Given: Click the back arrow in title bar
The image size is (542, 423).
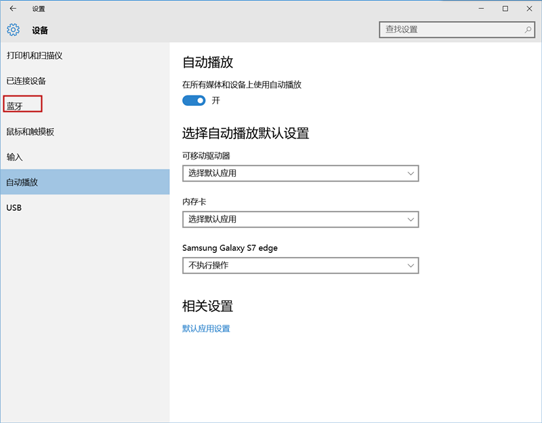Looking at the screenshot, I should click(13, 9).
